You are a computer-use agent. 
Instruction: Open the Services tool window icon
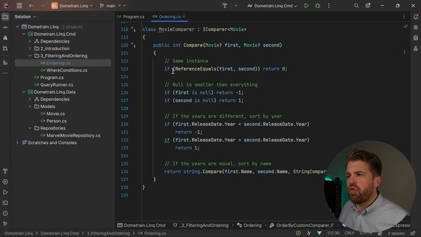coord(5,182)
